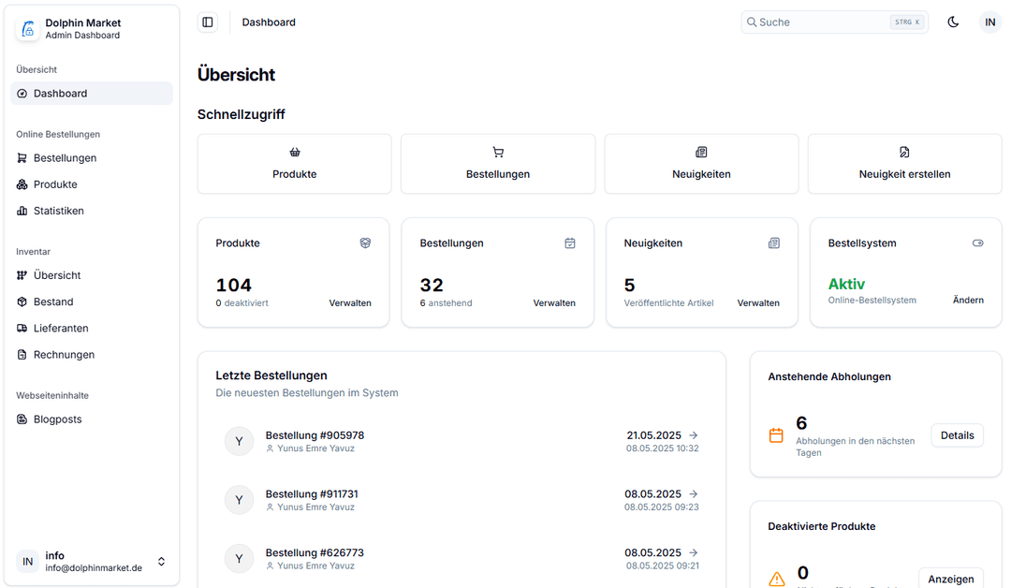Screen dimensions: 1011x588
Task: Click the Neuigkeiten stat card newspaper icon
Action: click(x=774, y=243)
